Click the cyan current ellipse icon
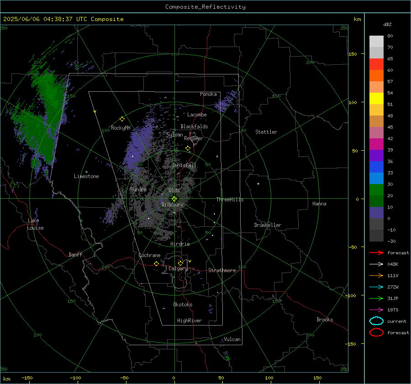The image size is (411, 384). (x=376, y=321)
